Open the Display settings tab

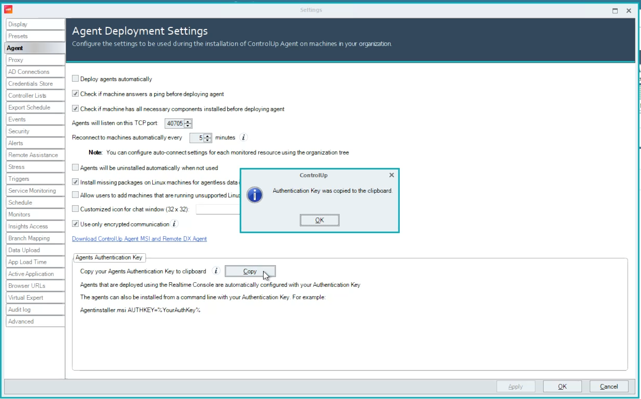35,24
